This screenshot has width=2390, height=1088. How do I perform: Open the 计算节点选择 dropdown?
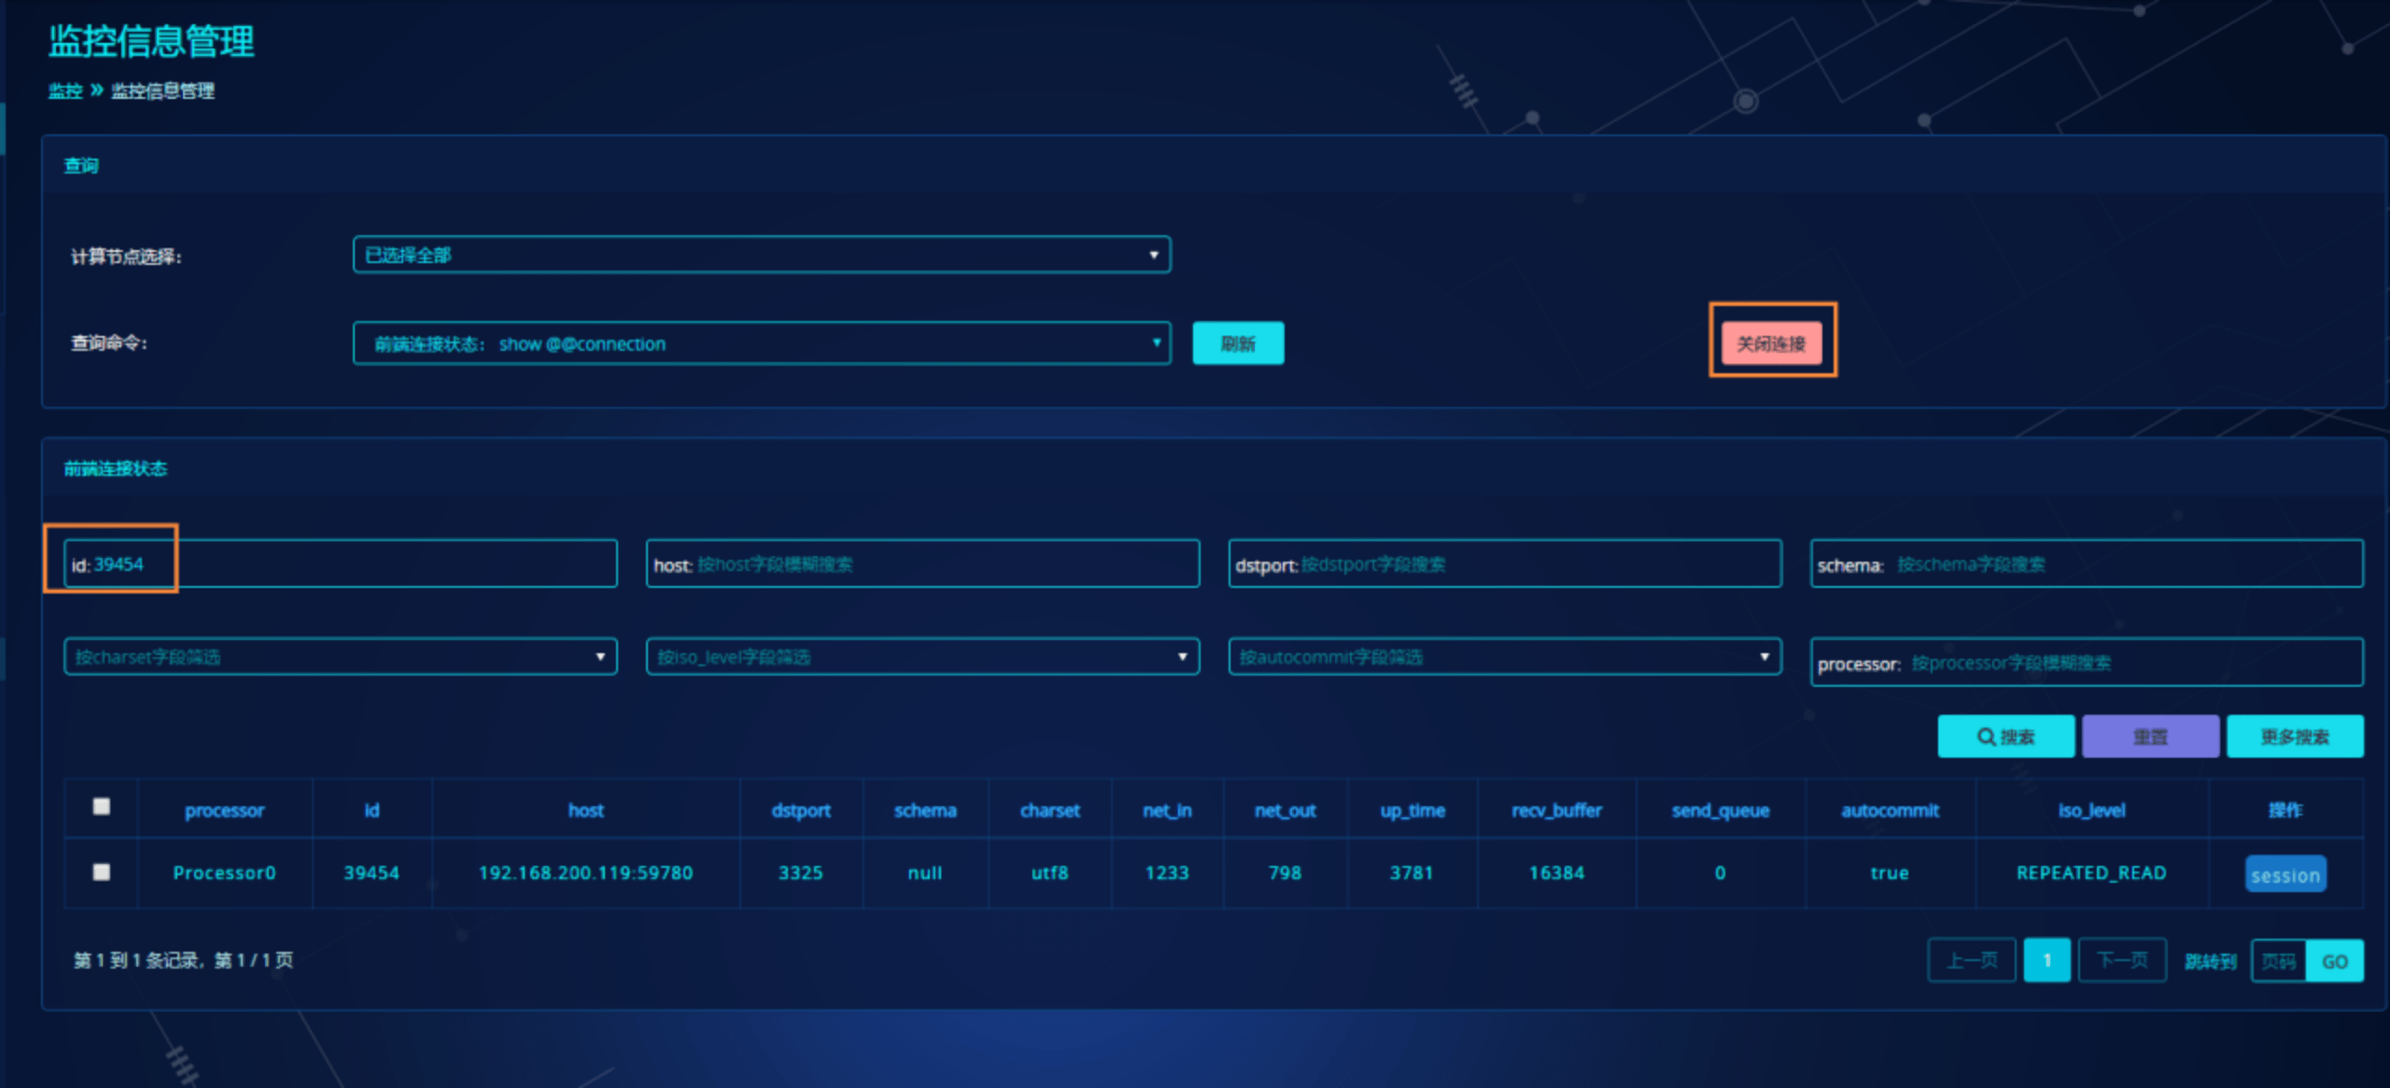[762, 255]
